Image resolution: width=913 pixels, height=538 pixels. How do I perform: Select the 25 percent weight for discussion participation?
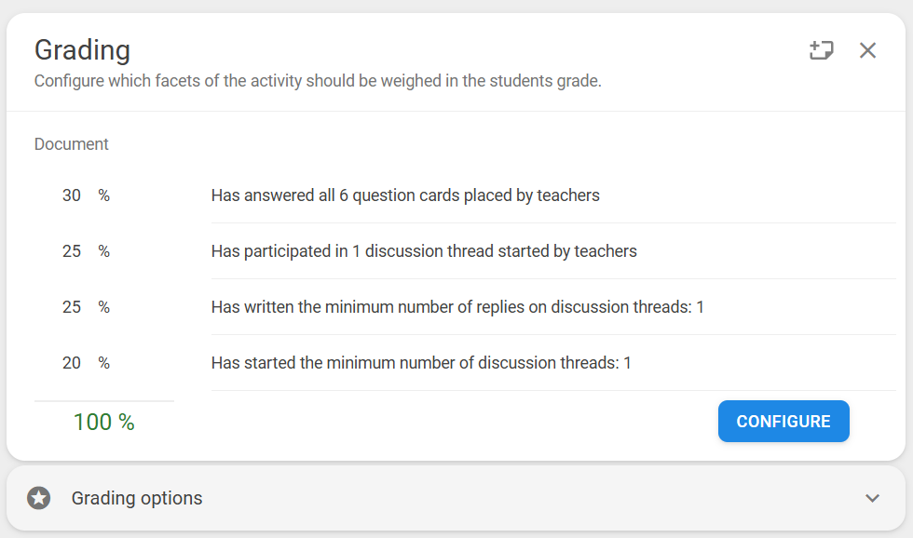72,251
